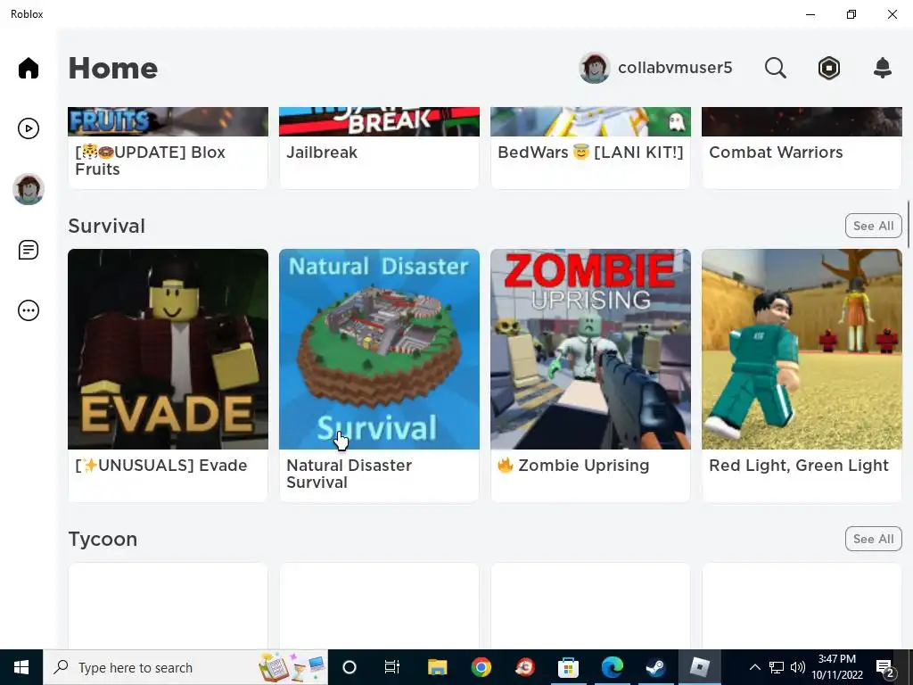This screenshot has height=685, width=913.
Task: Click the collabvmuser5 profile avatar
Action: click(x=594, y=68)
